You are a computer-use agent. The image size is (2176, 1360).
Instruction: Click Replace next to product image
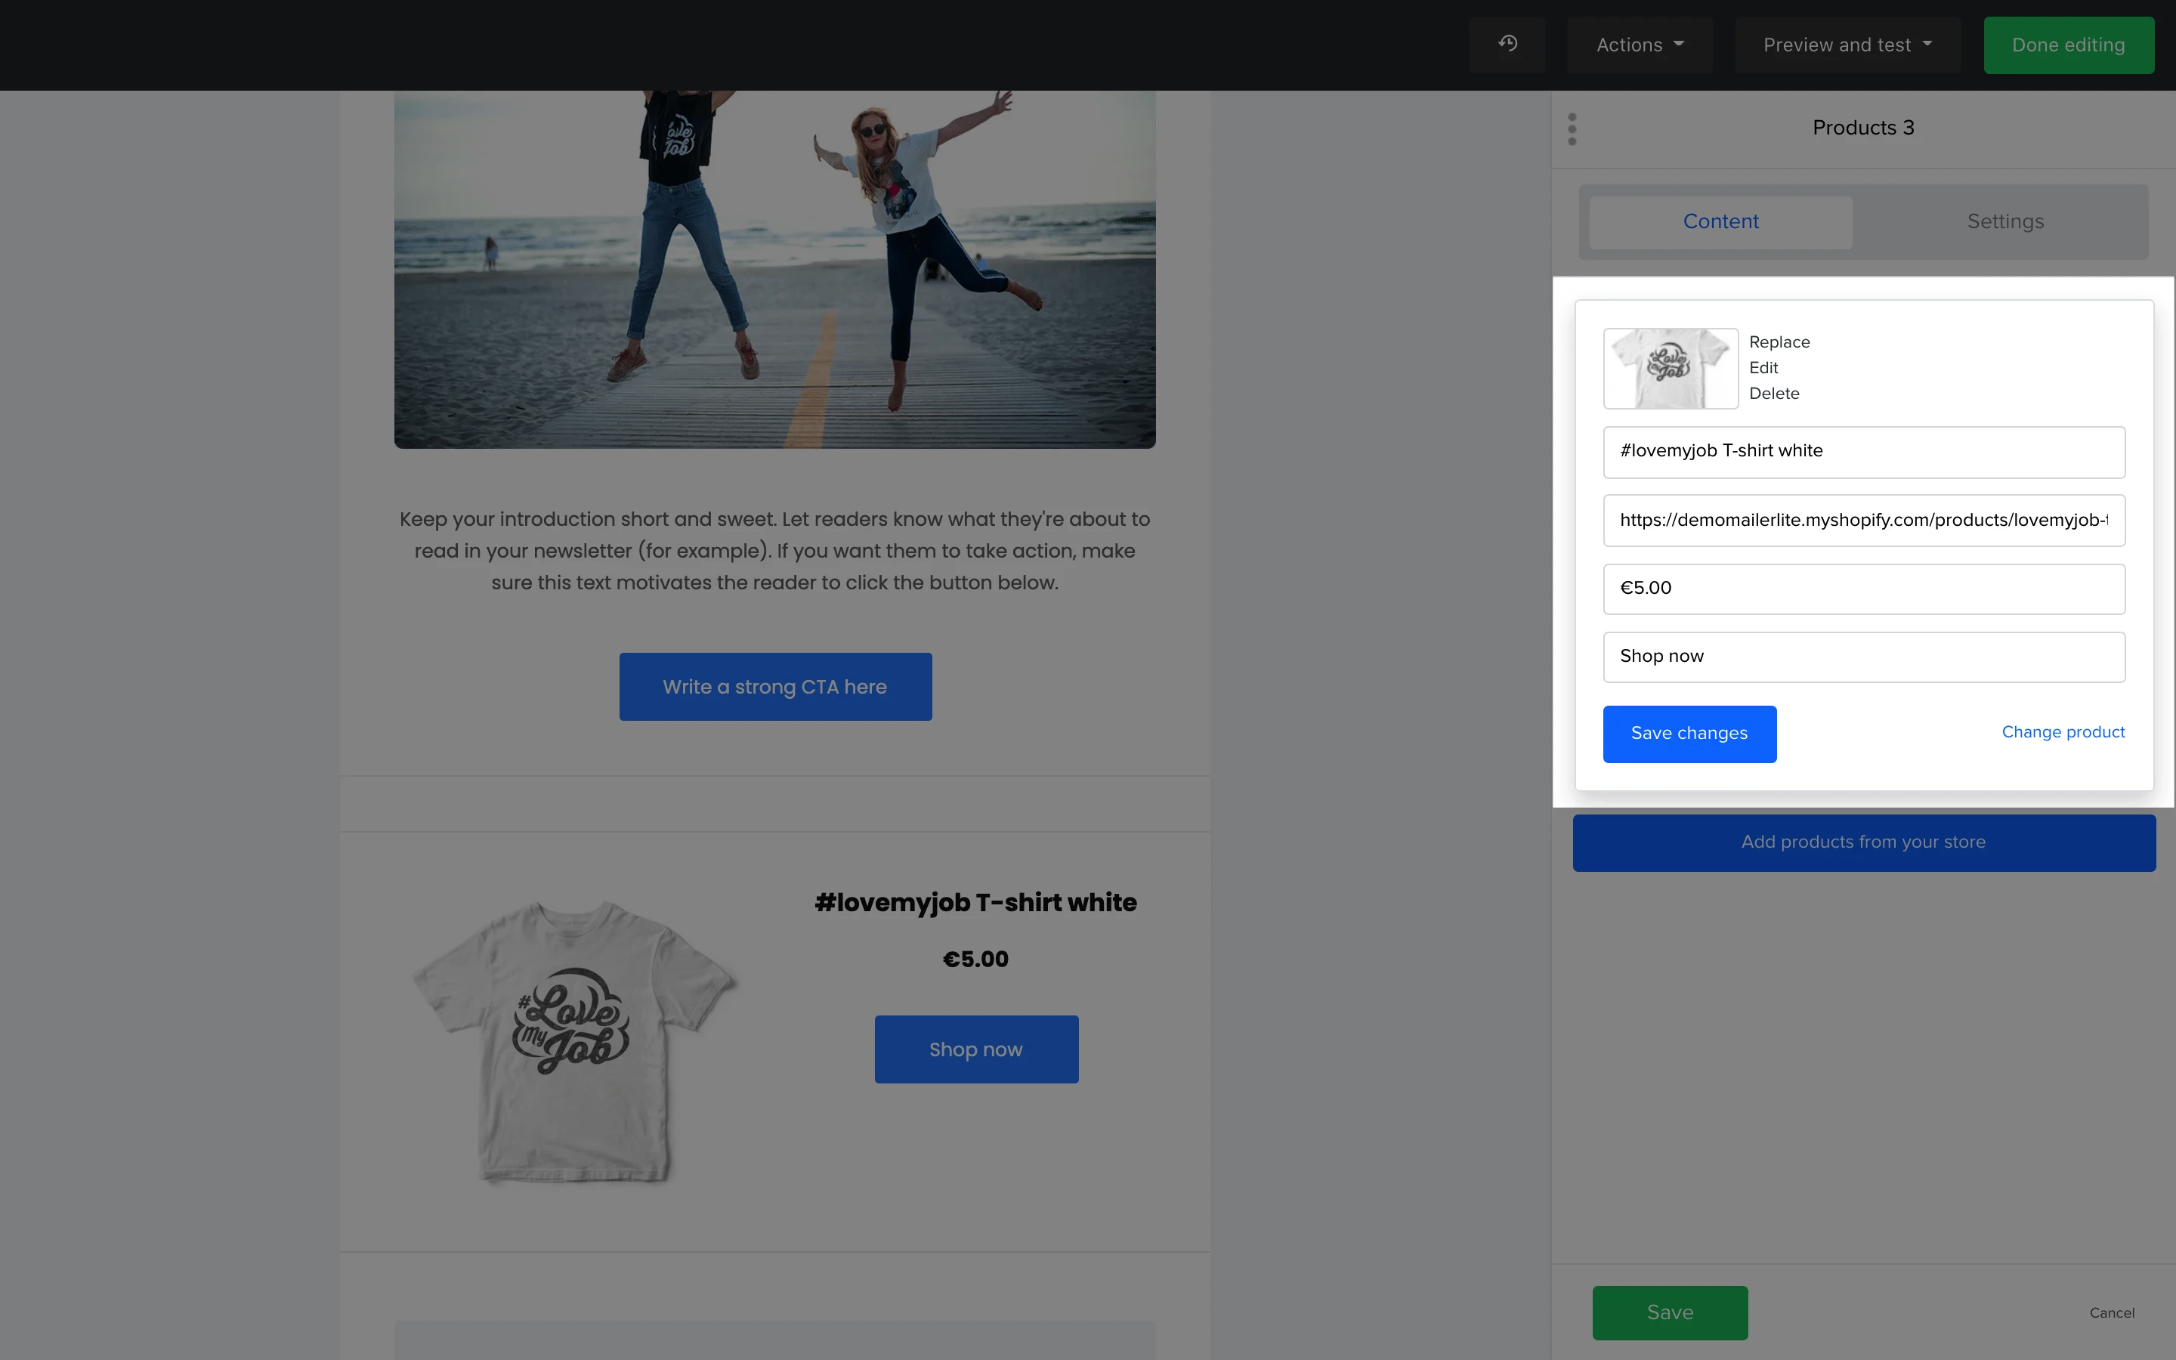click(1779, 342)
